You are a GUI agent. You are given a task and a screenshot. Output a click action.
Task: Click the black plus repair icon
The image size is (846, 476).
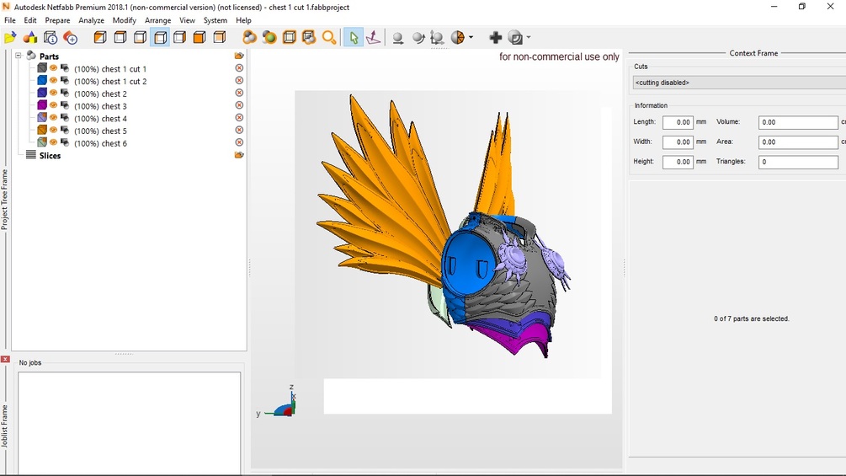(x=495, y=38)
